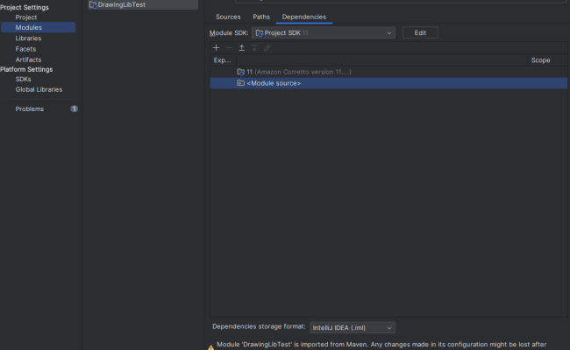Open the Module SDK dropdown
Image resolution: width=570 pixels, height=350 pixels.
coord(324,33)
